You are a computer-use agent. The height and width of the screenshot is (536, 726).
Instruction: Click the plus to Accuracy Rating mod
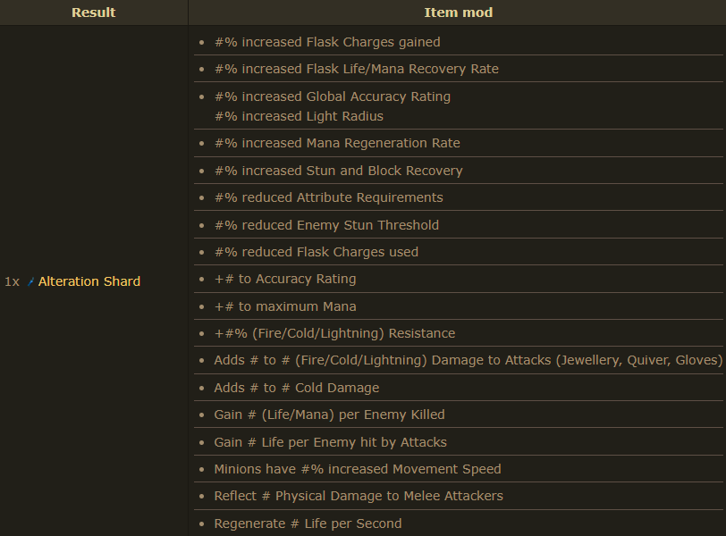pos(284,279)
